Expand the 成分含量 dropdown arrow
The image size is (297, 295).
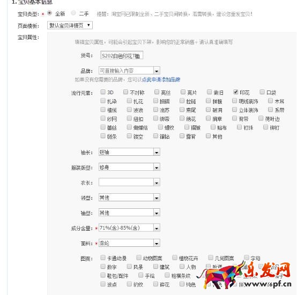157,228
